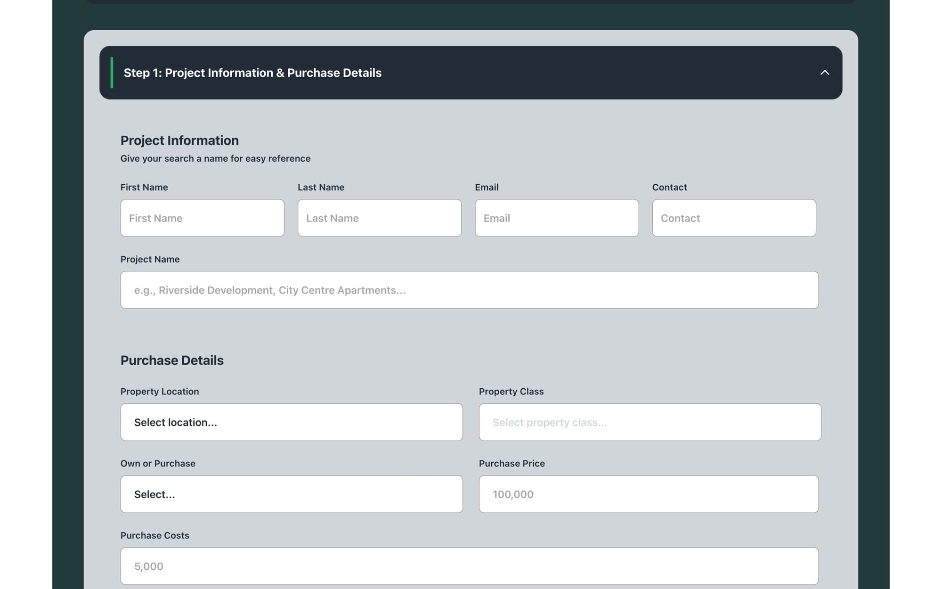Focus the Contact input field
This screenshot has width=942, height=589.
click(734, 218)
